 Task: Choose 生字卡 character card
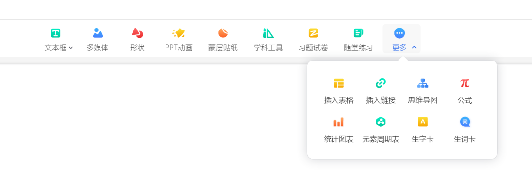click(x=423, y=130)
